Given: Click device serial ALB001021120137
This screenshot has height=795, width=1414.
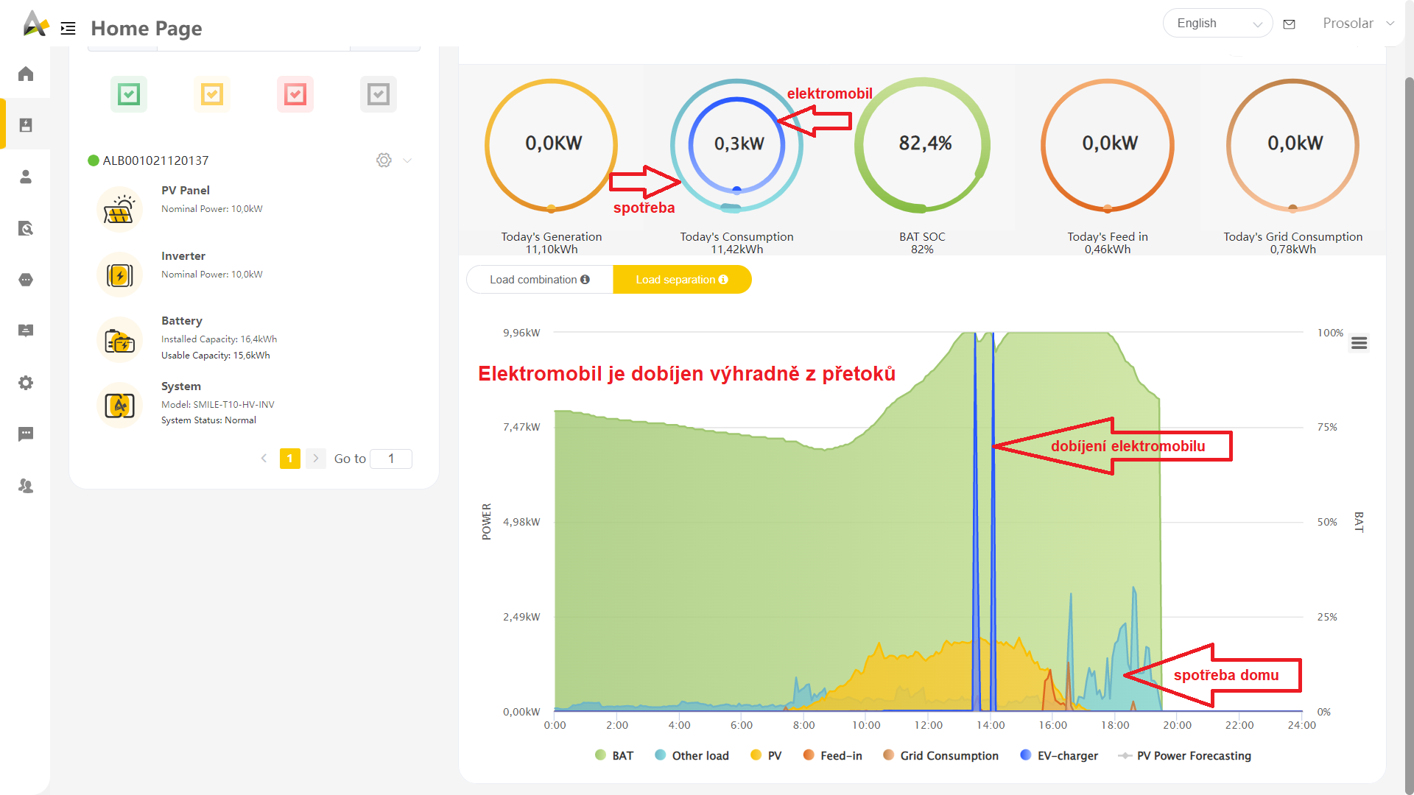Looking at the screenshot, I should (x=155, y=160).
